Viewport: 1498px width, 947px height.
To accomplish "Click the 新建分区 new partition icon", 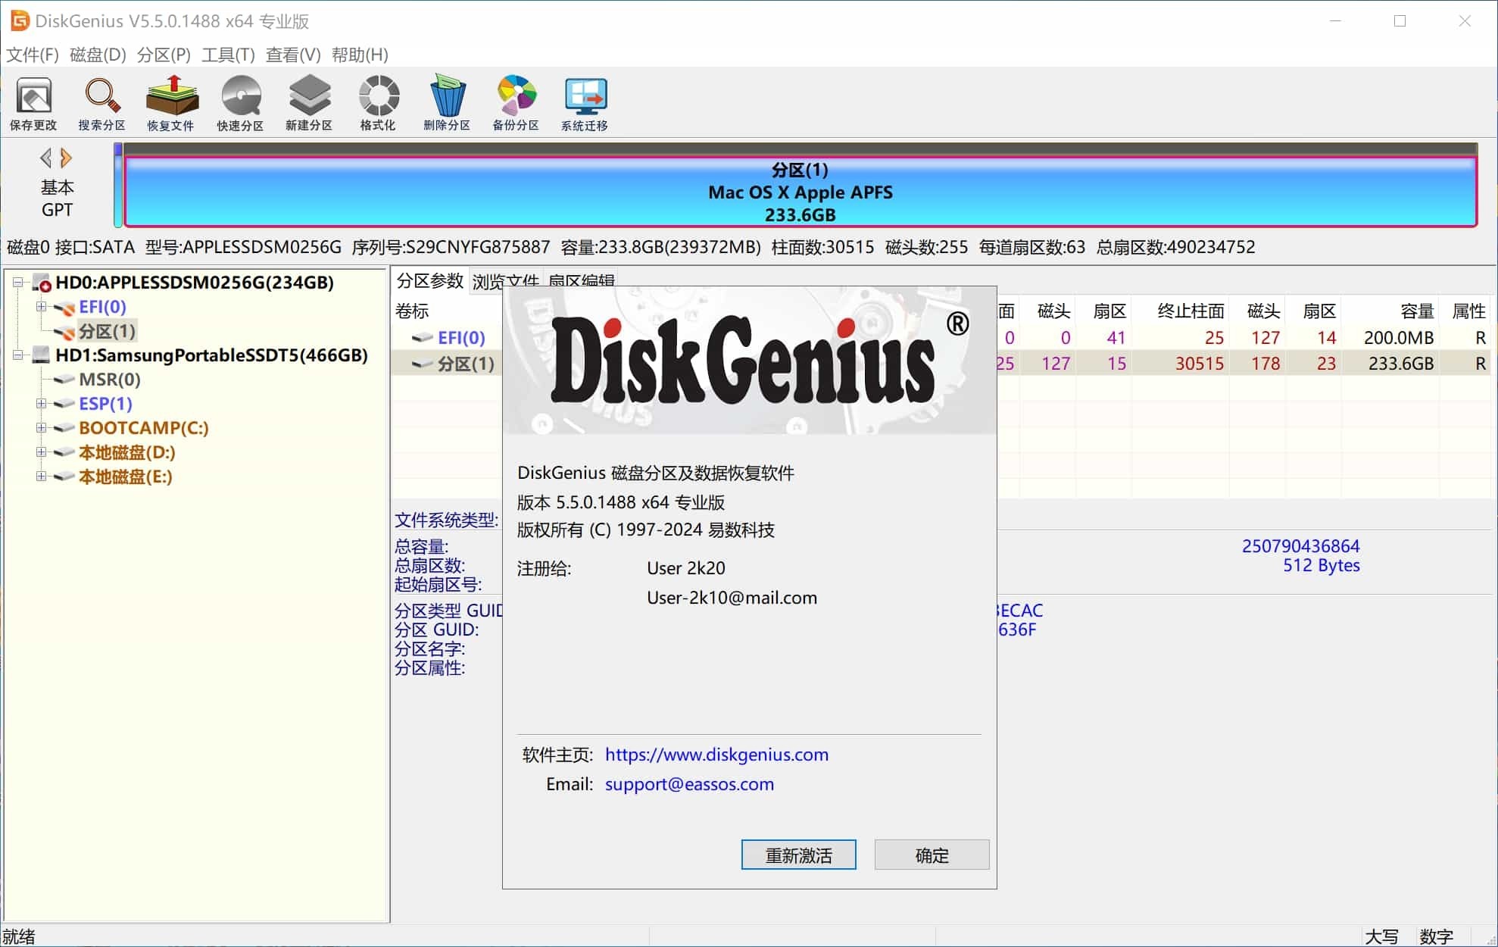I will 309,102.
